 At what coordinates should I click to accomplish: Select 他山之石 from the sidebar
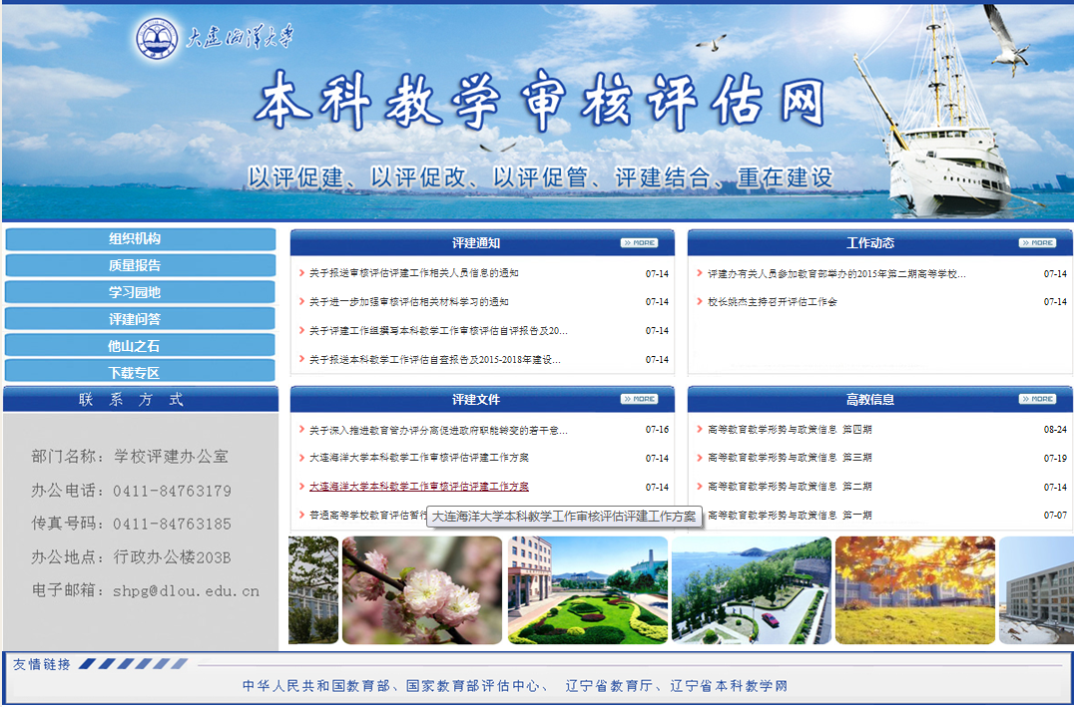140,346
